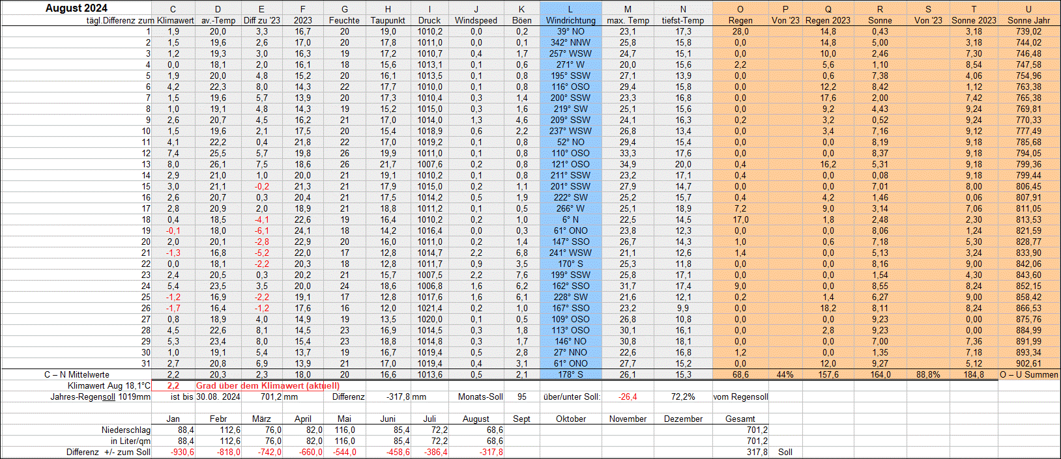Select the 'Niederschlag' row label
This screenshot has height=459, width=1061.
[126, 430]
